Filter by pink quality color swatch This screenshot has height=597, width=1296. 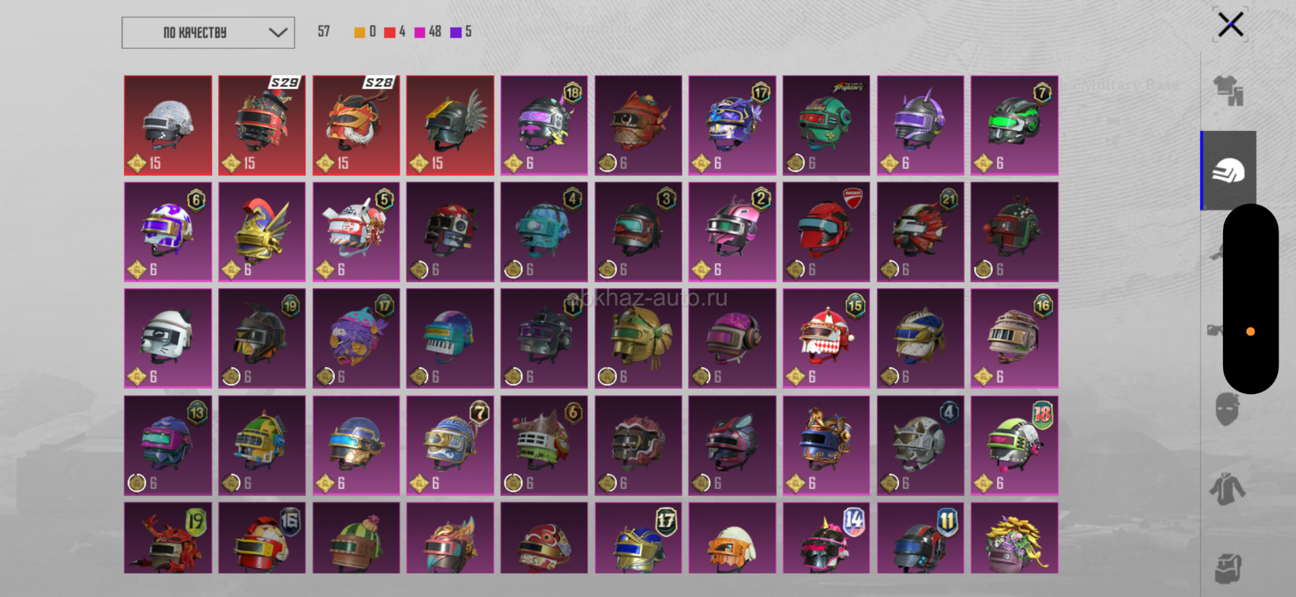[420, 32]
